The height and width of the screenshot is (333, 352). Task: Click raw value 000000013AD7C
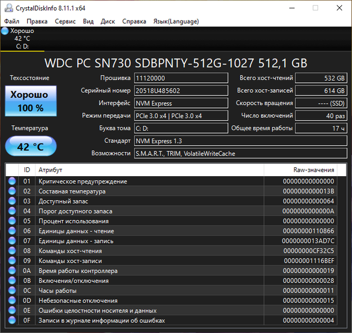[x=308, y=241]
